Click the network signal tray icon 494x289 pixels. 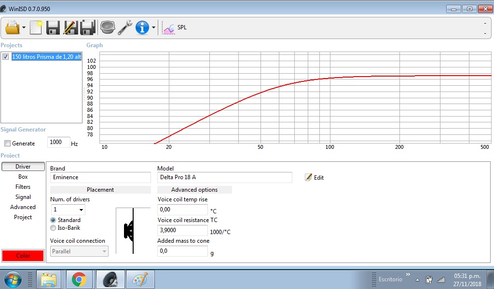point(441,279)
